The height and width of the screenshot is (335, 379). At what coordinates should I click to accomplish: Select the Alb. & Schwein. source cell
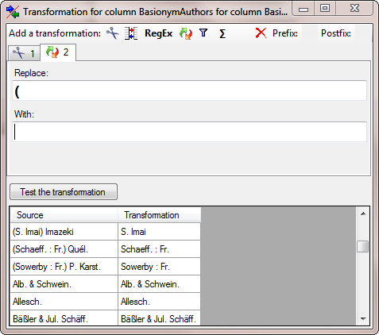coord(64,284)
